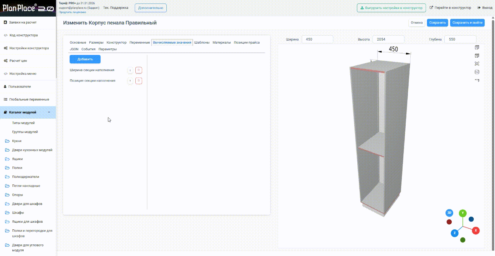This screenshot has width=495, height=256.
Task: Switch to the Переменные tab
Action: point(140,43)
